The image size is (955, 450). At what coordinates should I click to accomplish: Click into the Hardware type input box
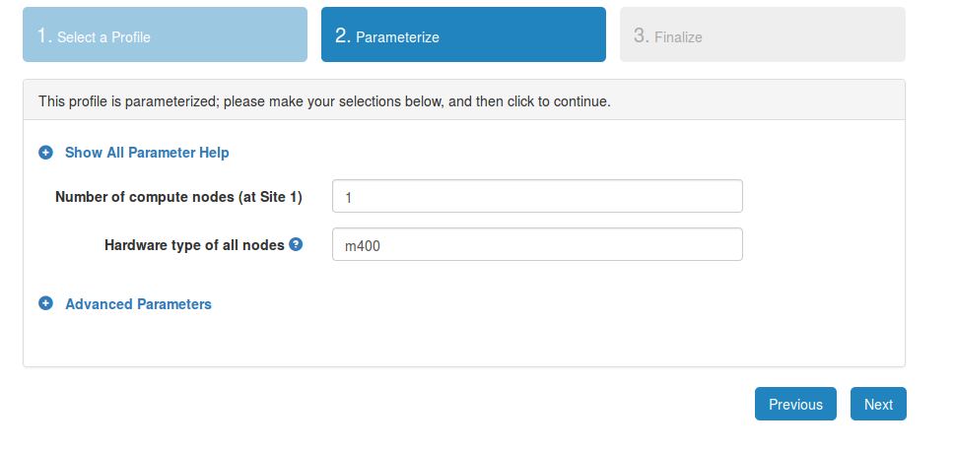pyautogui.click(x=537, y=244)
